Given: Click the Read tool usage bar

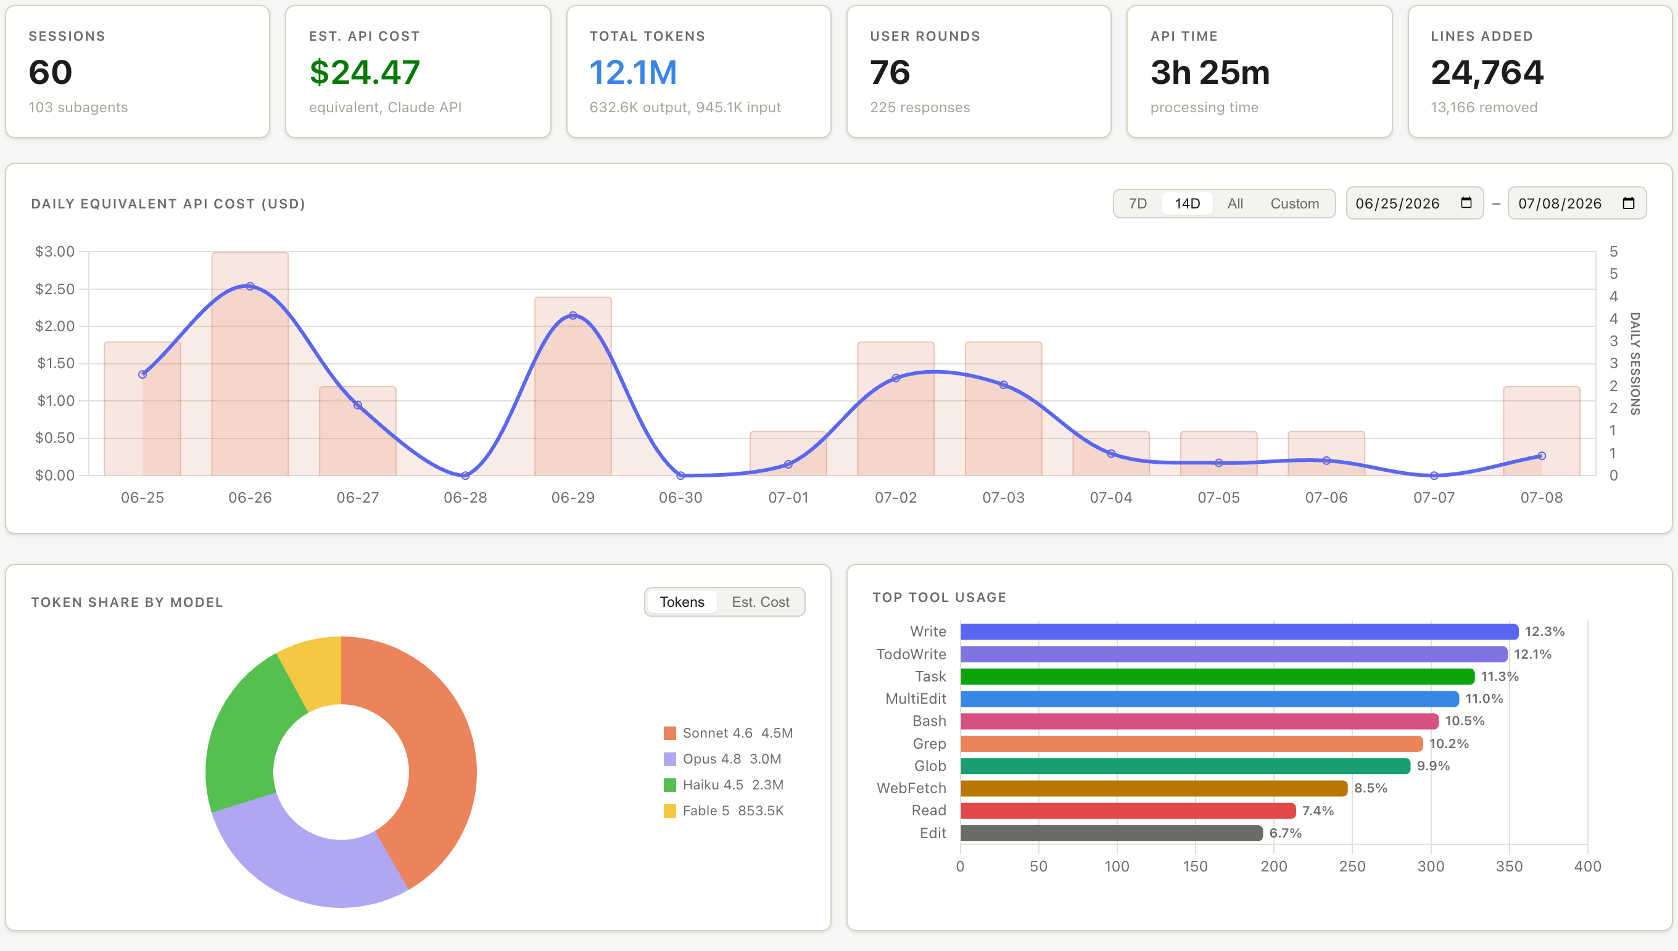Looking at the screenshot, I should (1128, 810).
